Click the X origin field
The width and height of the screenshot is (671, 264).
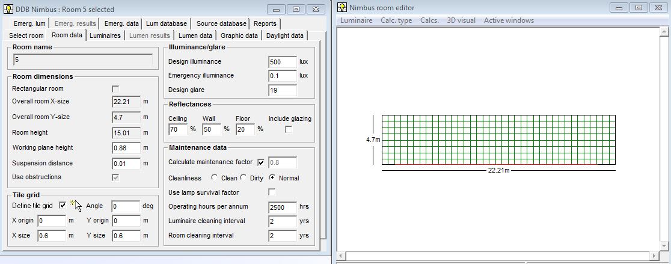coord(52,221)
